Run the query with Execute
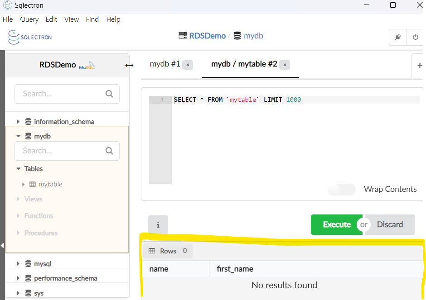This screenshot has height=300, width=426. click(337, 224)
